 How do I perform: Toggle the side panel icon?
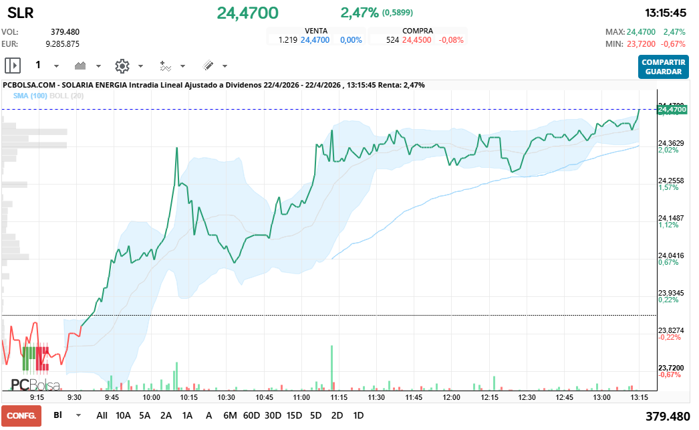click(x=13, y=66)
